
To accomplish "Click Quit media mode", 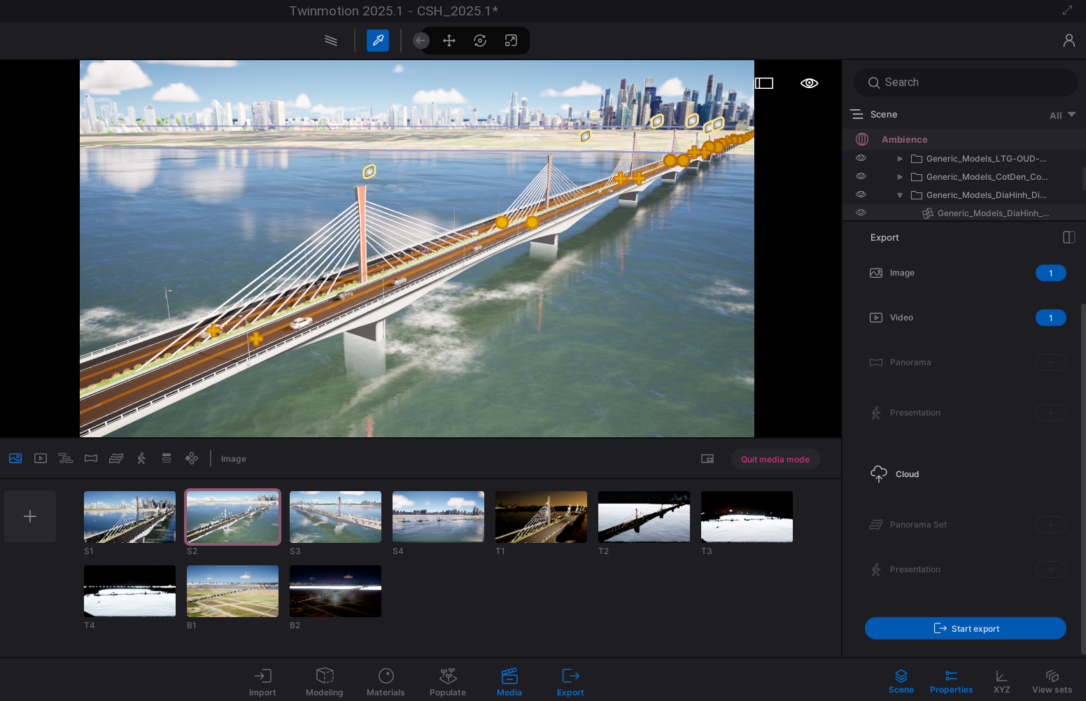I will tap(775, 459).
